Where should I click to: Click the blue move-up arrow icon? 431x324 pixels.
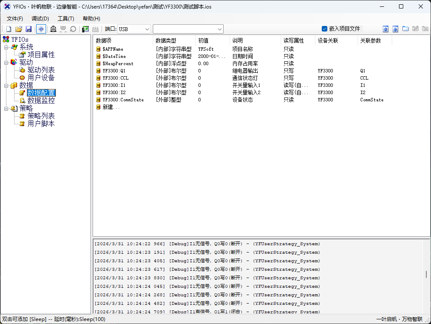(x=385, y=29)
